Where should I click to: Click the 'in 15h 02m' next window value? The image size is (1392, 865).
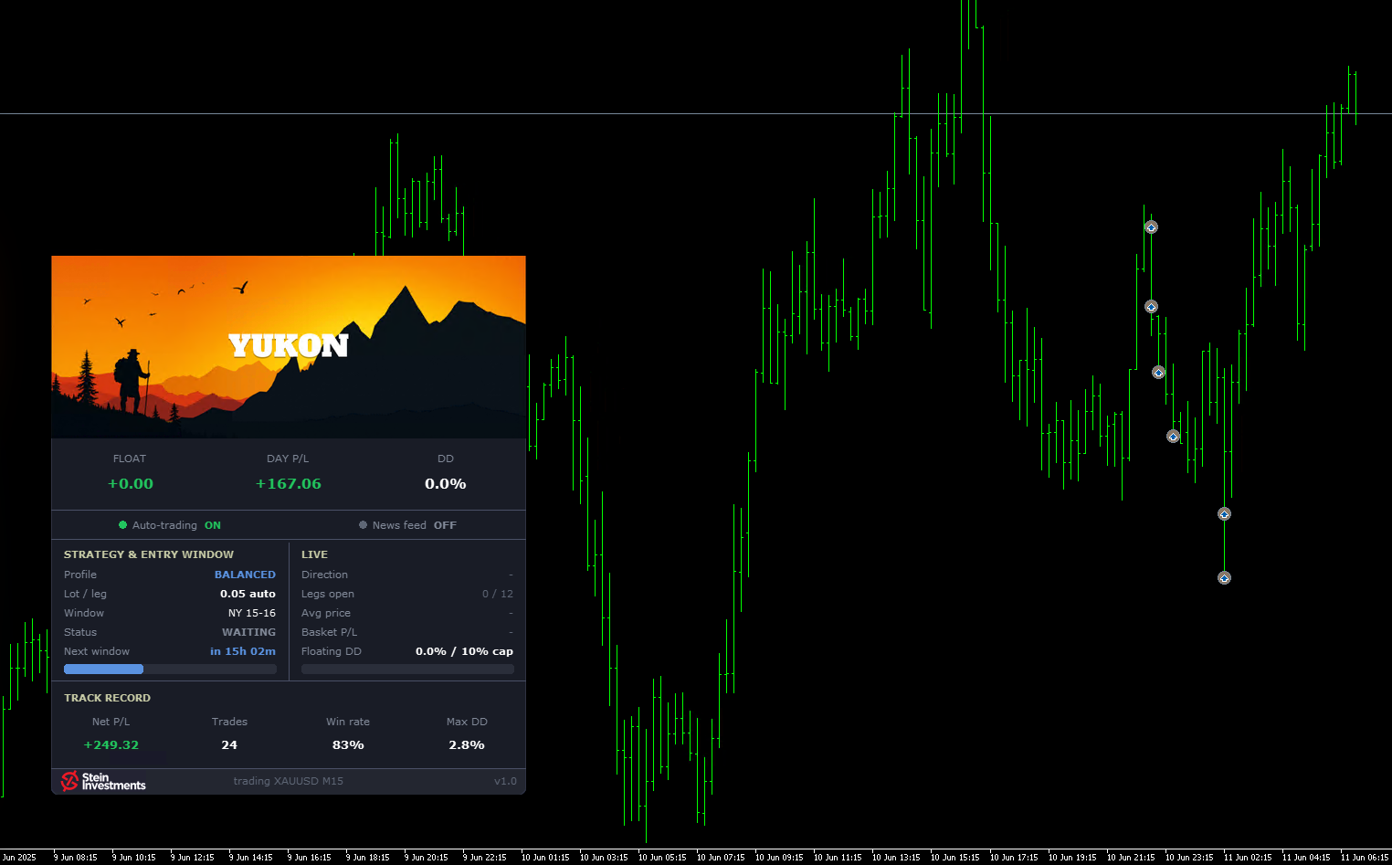point(243,651)
